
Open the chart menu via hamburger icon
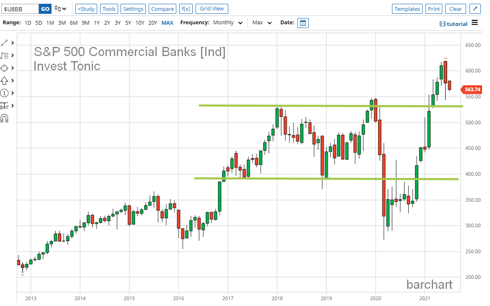click(476, 23)
